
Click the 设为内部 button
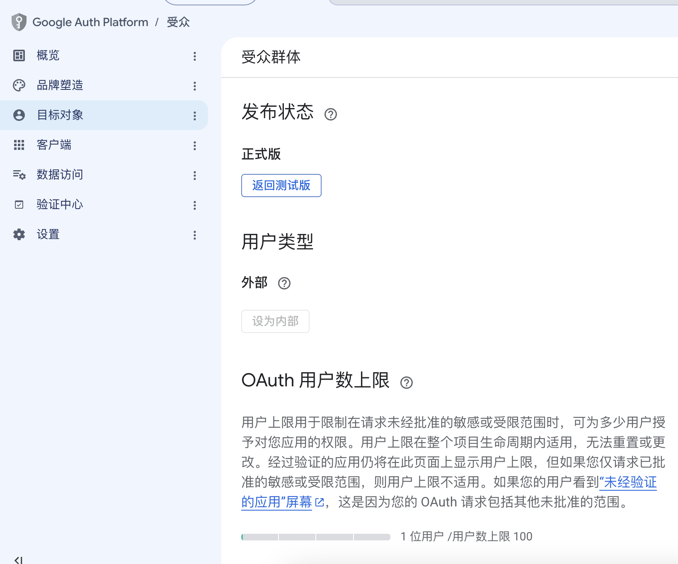click(x=276, y=321)
